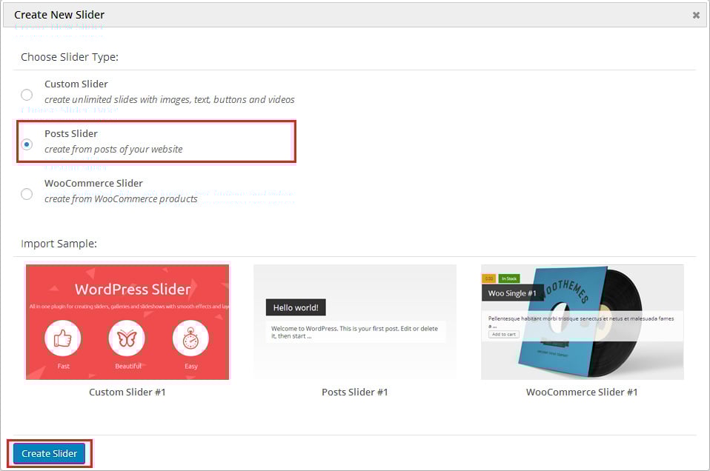Click the Hello world! post title
This screenshot has width=710, height=471.
click(x=296, y=307)
